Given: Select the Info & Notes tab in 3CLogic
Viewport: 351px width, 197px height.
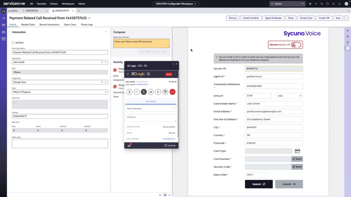Looking at the screenshot, I should [151, 101].
